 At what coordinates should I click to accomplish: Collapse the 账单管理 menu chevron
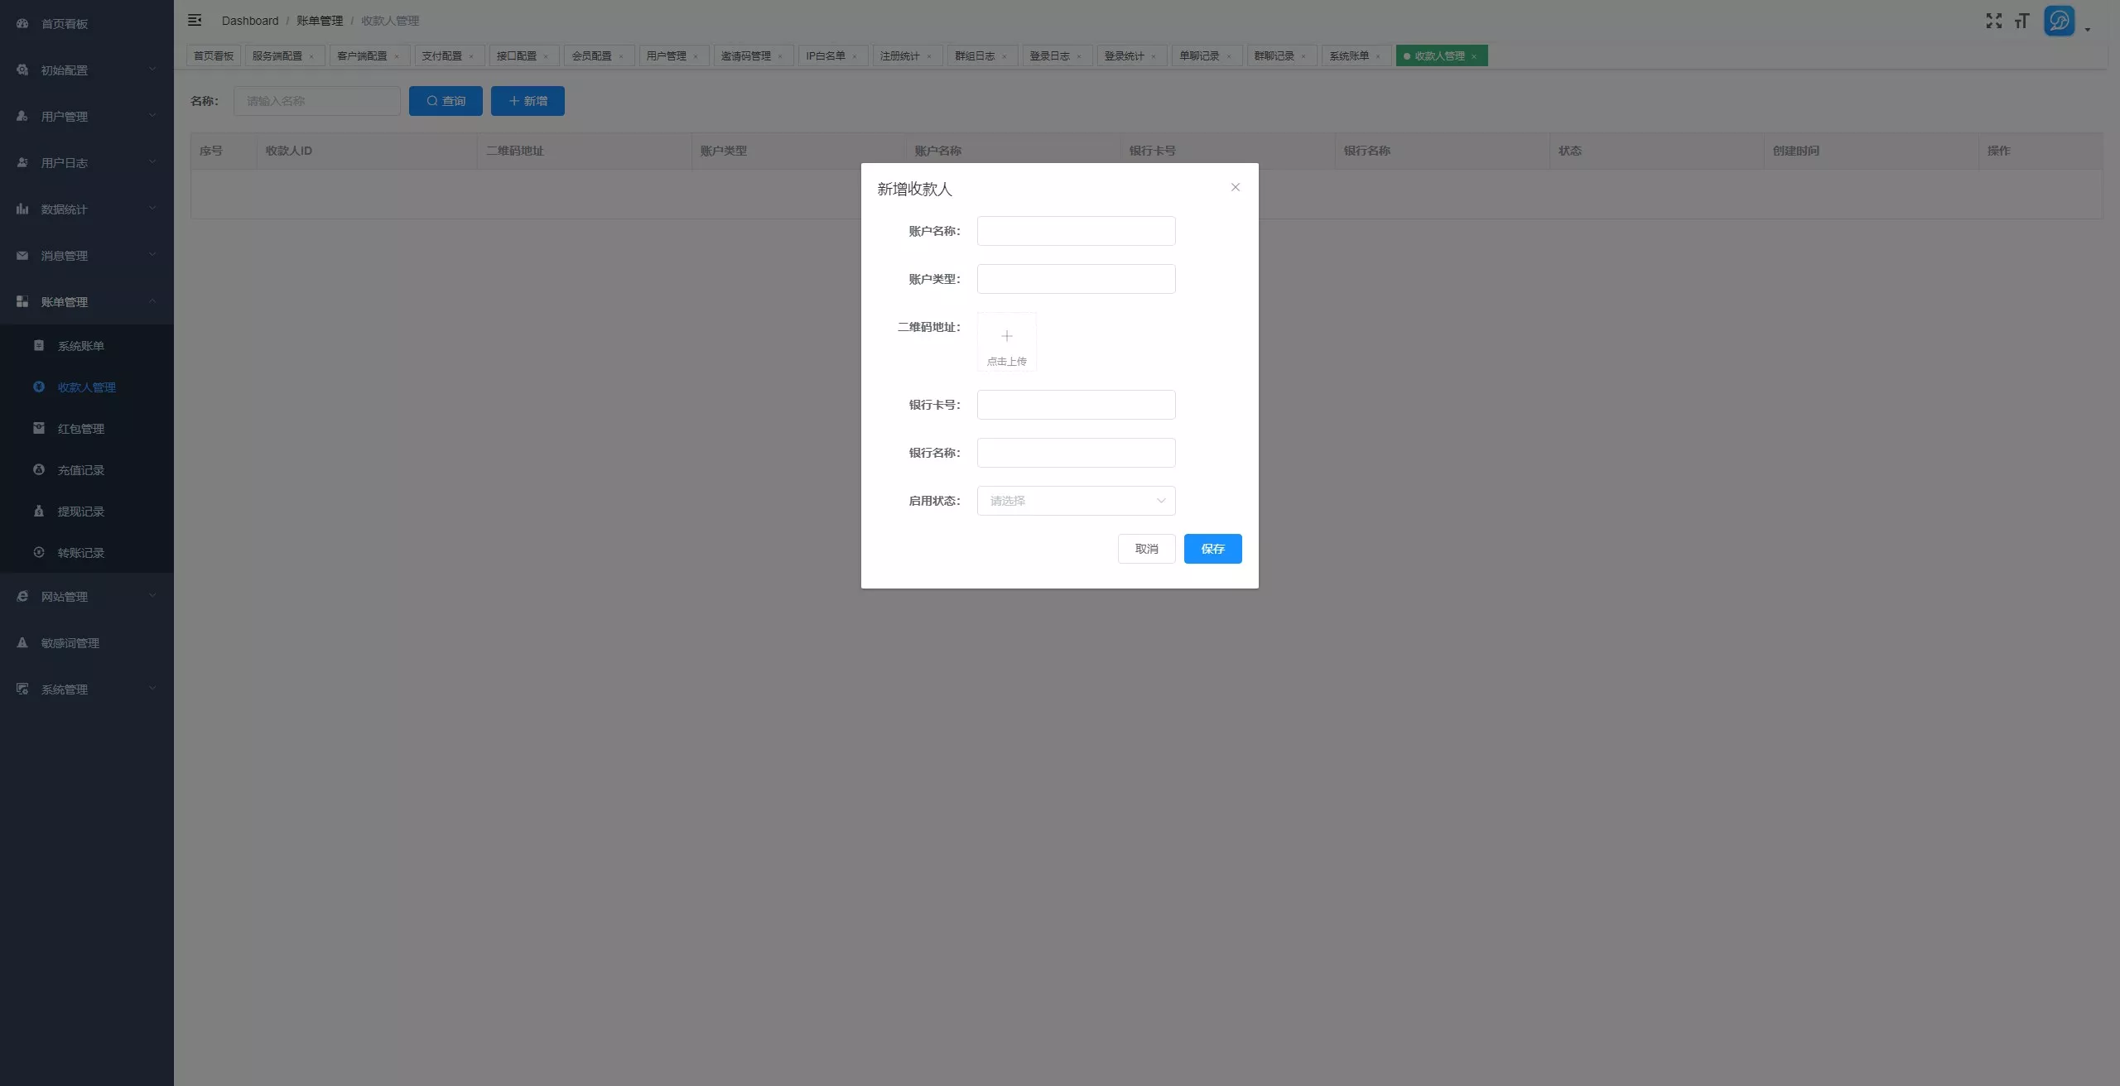pyautogui.click(x=152, y=300)
